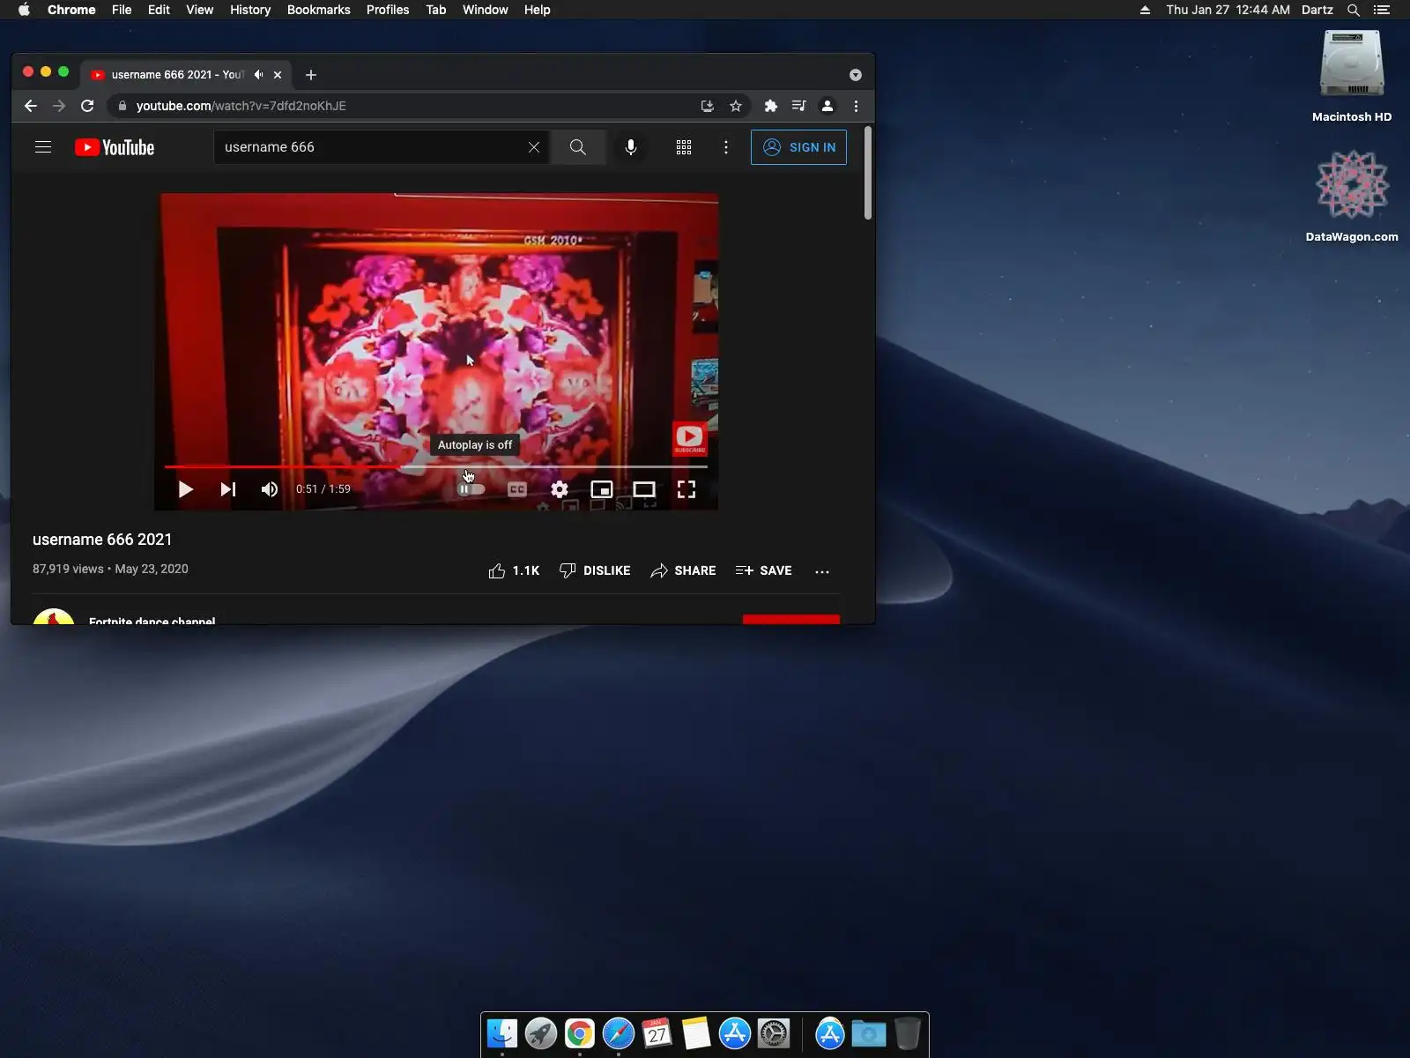Bookmark this page with the star
This screenshot has width=1410, height=1058.
coord(736,106)
